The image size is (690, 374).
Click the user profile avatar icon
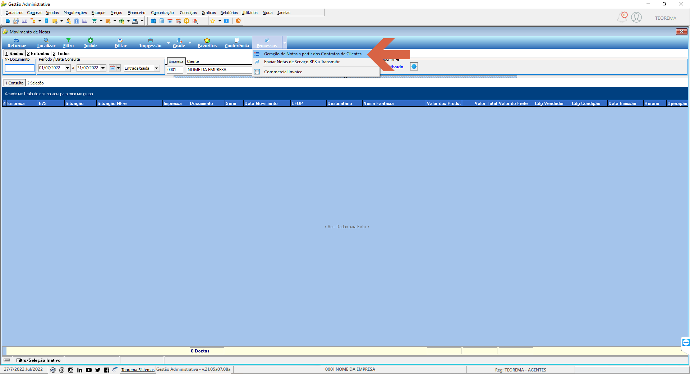(x=636, y=17)
